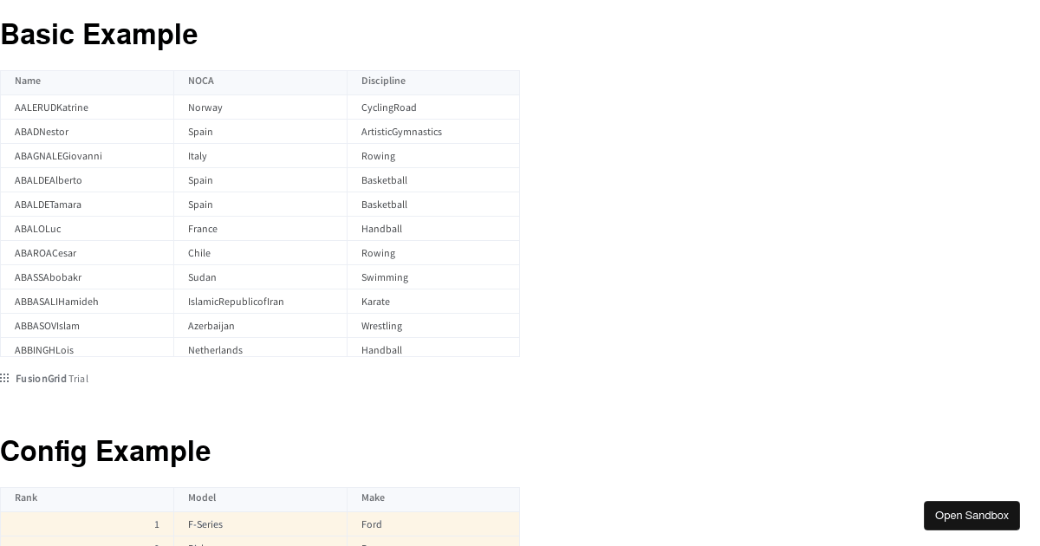Sort by the Model column header
Viewport: 1040px width, 546px height.
pyautogui.click(x=202, y=498)
